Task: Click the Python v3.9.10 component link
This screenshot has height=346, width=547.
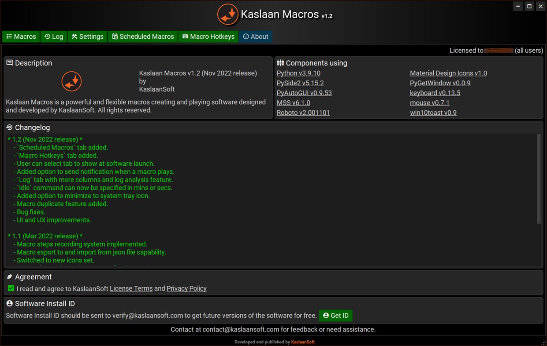Action: pos(298,73)
